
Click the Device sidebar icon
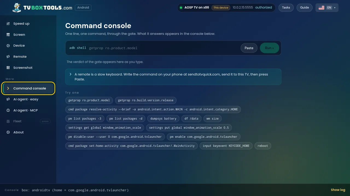8,46
